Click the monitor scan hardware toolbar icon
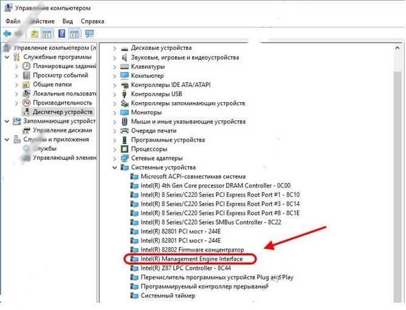406x310 pixels. coord(89,33)
